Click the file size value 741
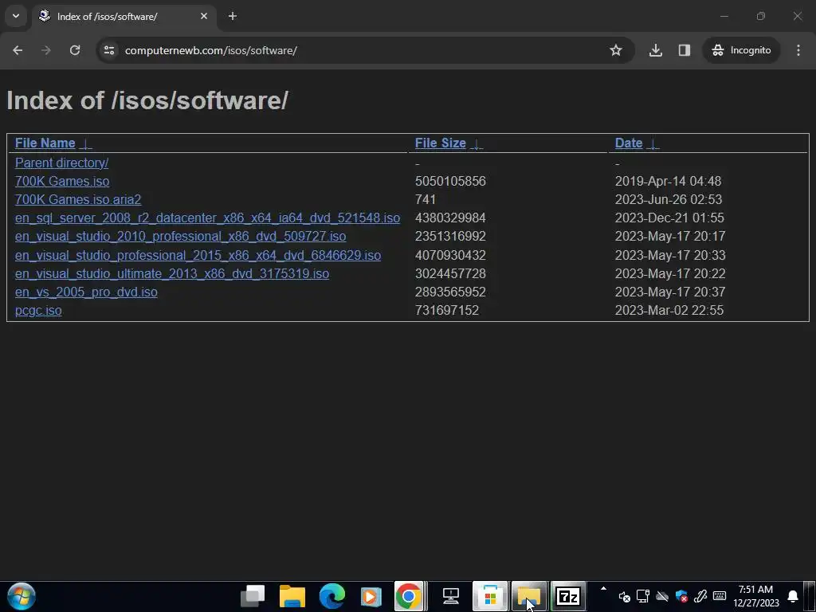This screenshot has width=816, height=612. coord(426,199)
